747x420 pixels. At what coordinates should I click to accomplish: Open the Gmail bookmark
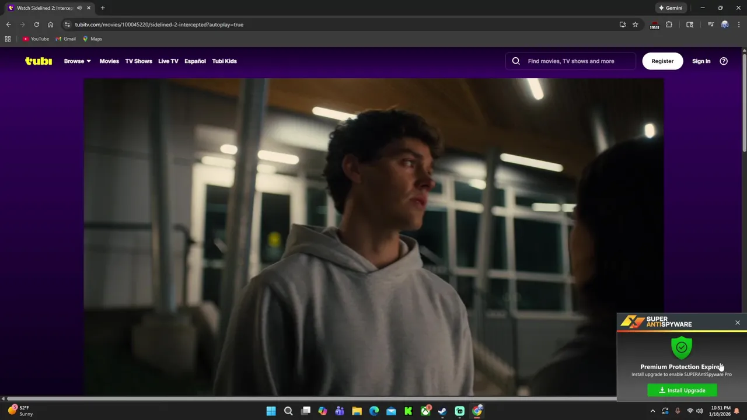65,39
